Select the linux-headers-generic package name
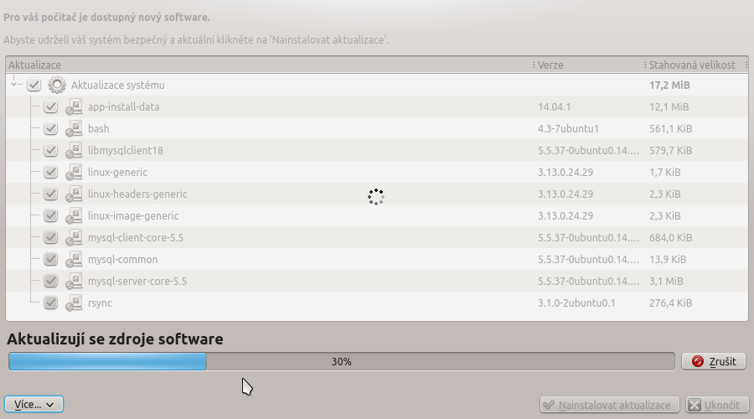Viewport: 754px width, 419px height. click(137, 194)
